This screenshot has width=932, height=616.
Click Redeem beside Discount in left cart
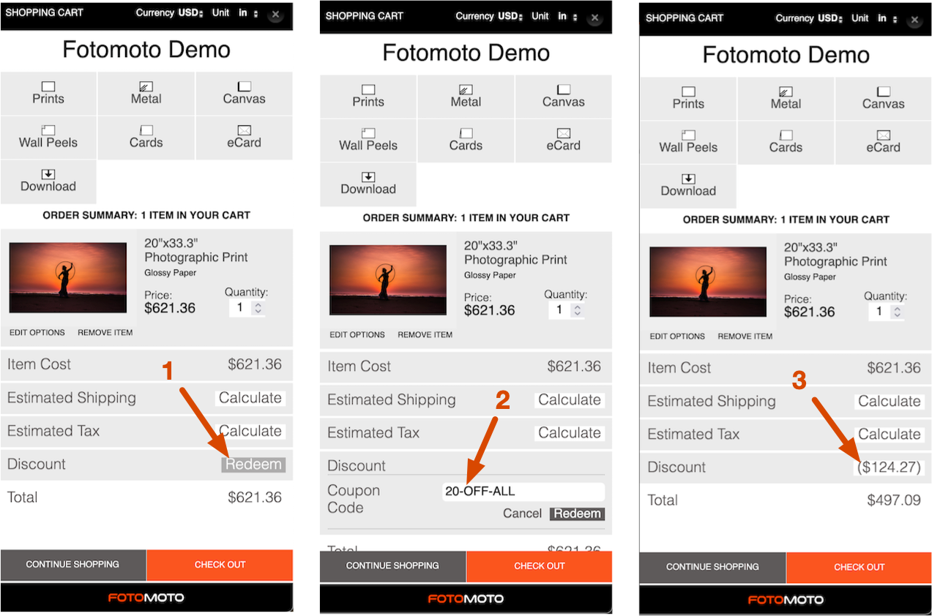(253, 465)
